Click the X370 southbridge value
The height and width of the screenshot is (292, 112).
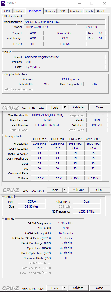65,38
